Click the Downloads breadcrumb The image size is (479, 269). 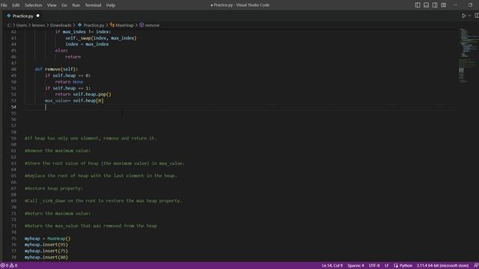coord(61,25)
